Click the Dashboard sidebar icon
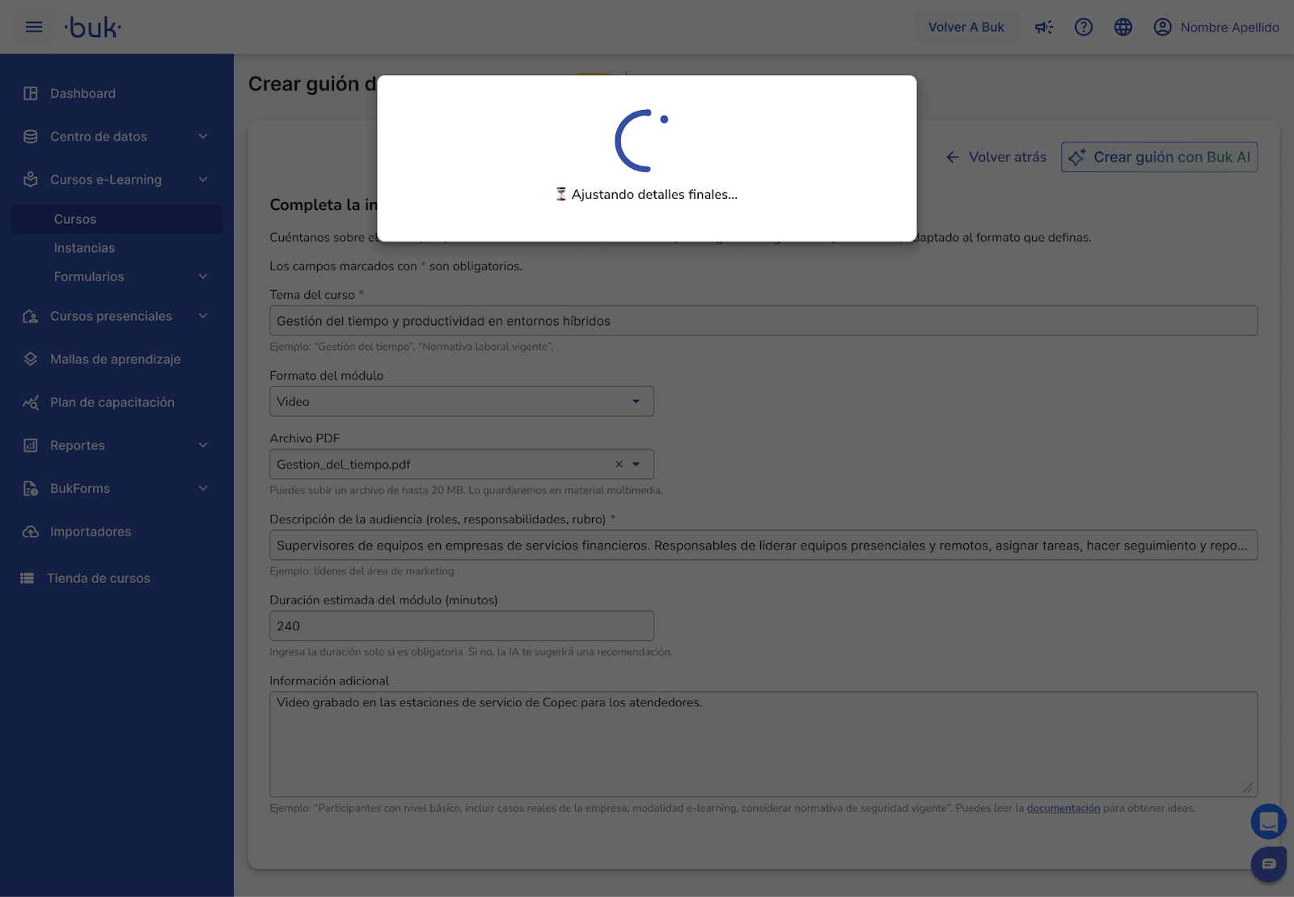 (x=31, y=94)
